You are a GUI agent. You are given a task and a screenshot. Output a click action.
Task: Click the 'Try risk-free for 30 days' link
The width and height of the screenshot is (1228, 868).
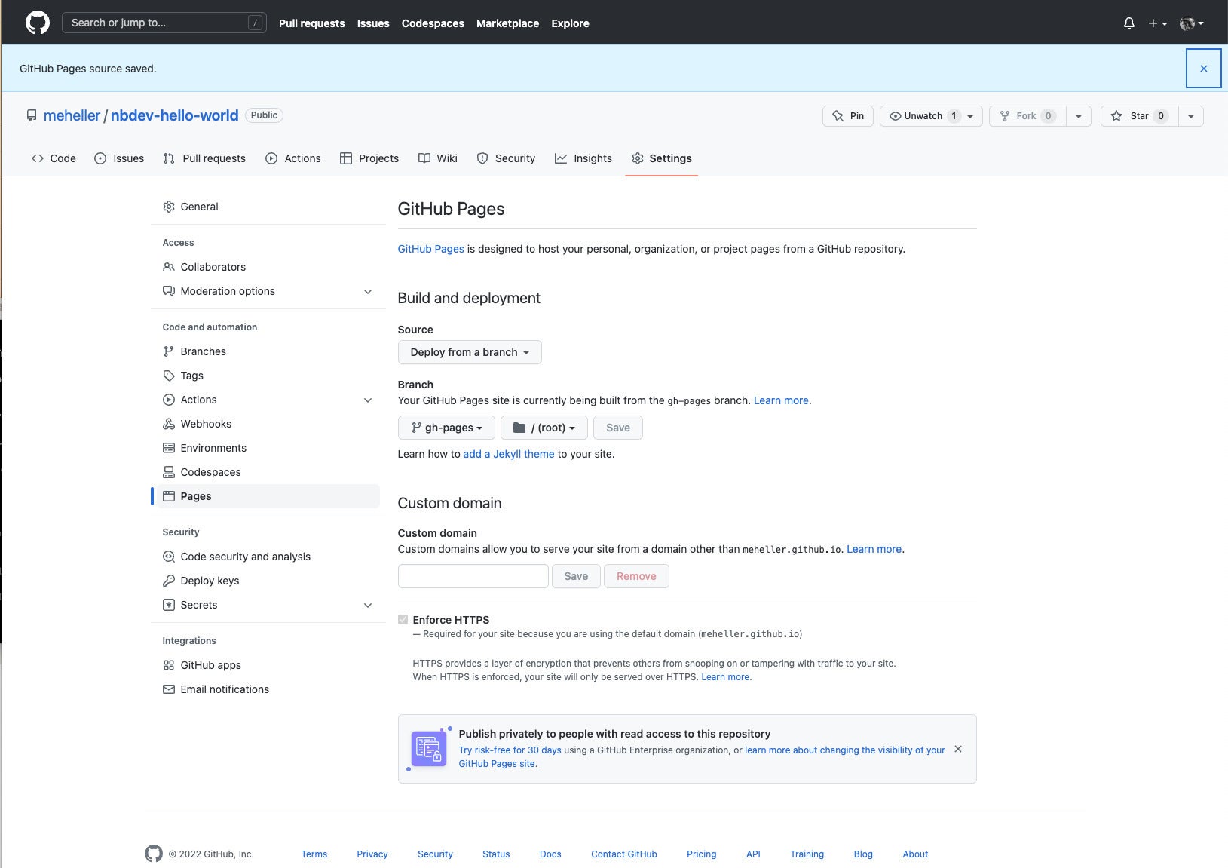pyautogui.click(x=510, y=750)
